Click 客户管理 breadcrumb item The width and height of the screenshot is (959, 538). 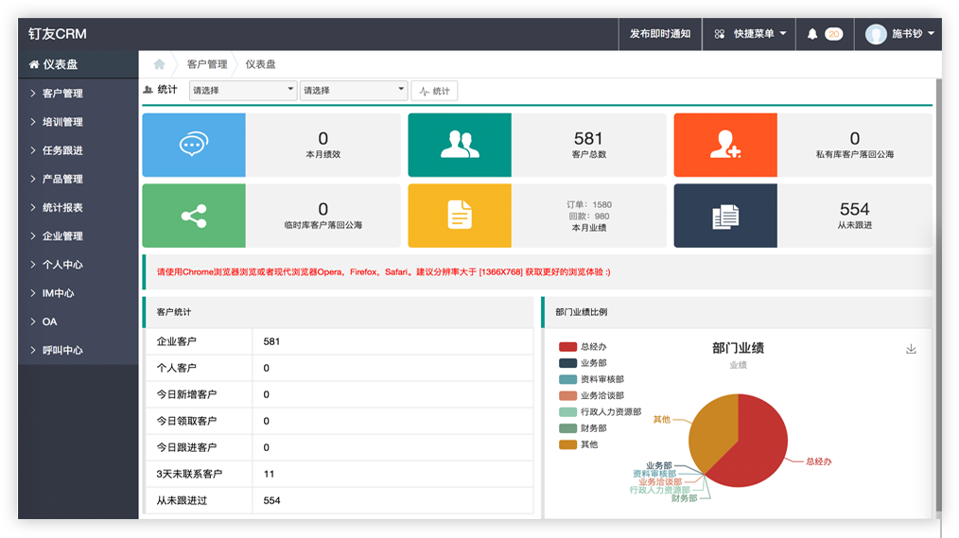click(x=207, y=64)
